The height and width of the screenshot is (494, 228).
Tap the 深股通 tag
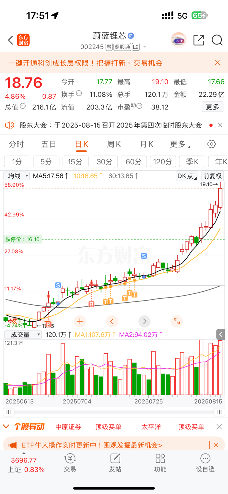pyautogui.click(x=122, y=47)
